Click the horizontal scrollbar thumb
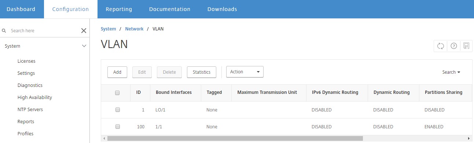This screenshot has height=143, width=474. pos(235,139)
